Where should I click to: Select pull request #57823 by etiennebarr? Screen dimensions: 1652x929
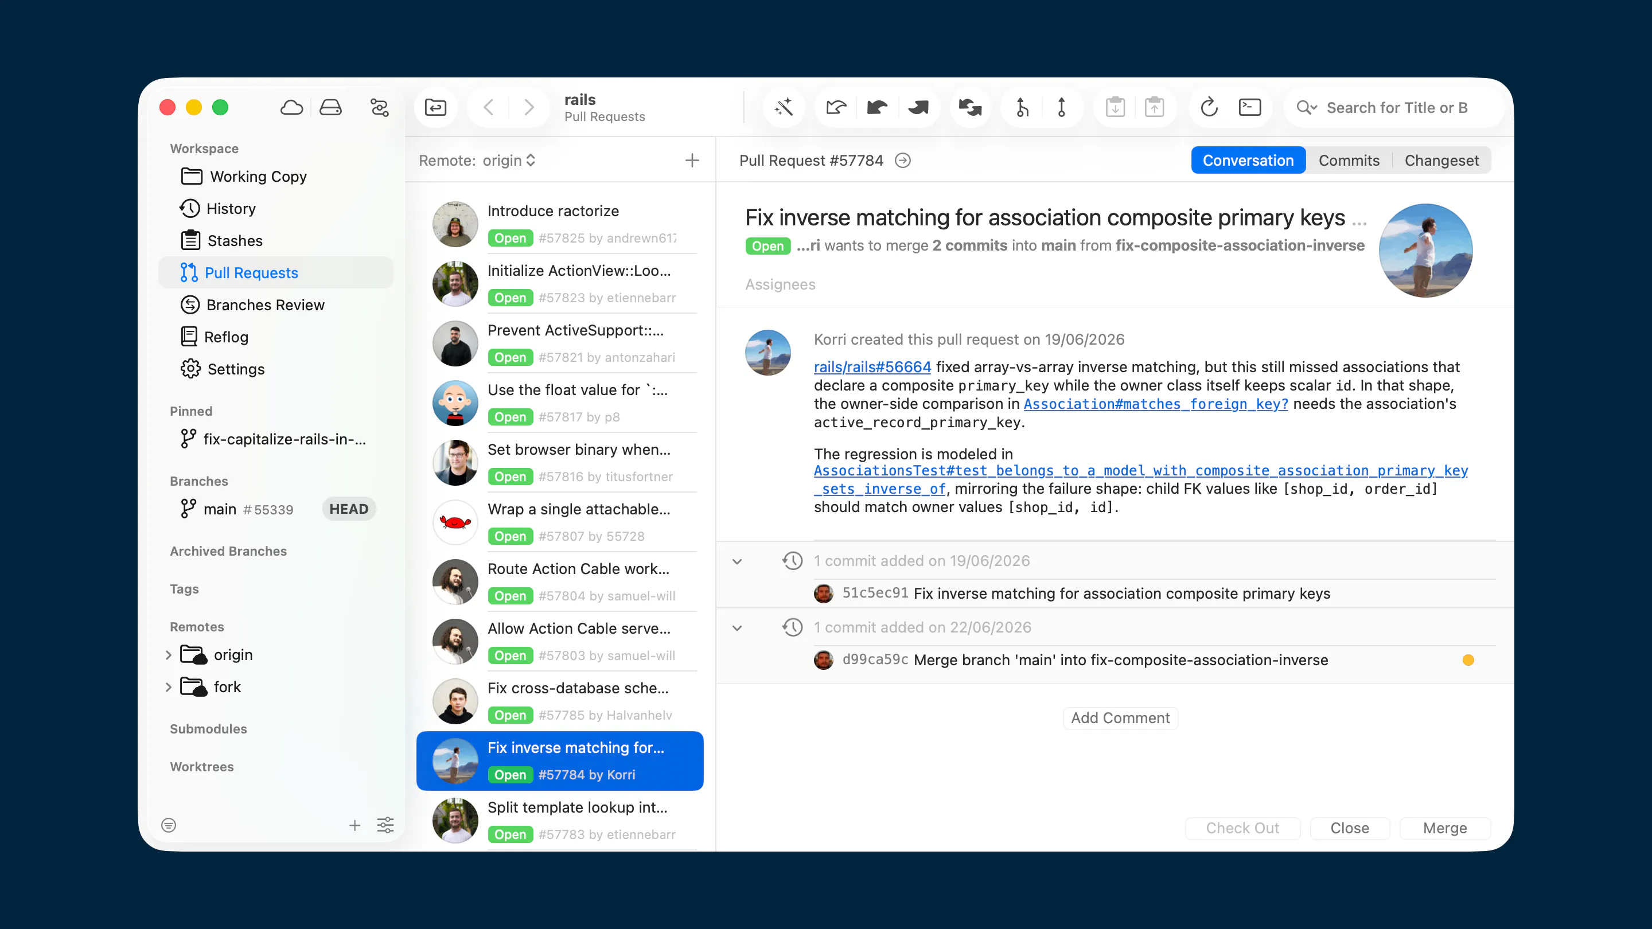pos(560,283)
